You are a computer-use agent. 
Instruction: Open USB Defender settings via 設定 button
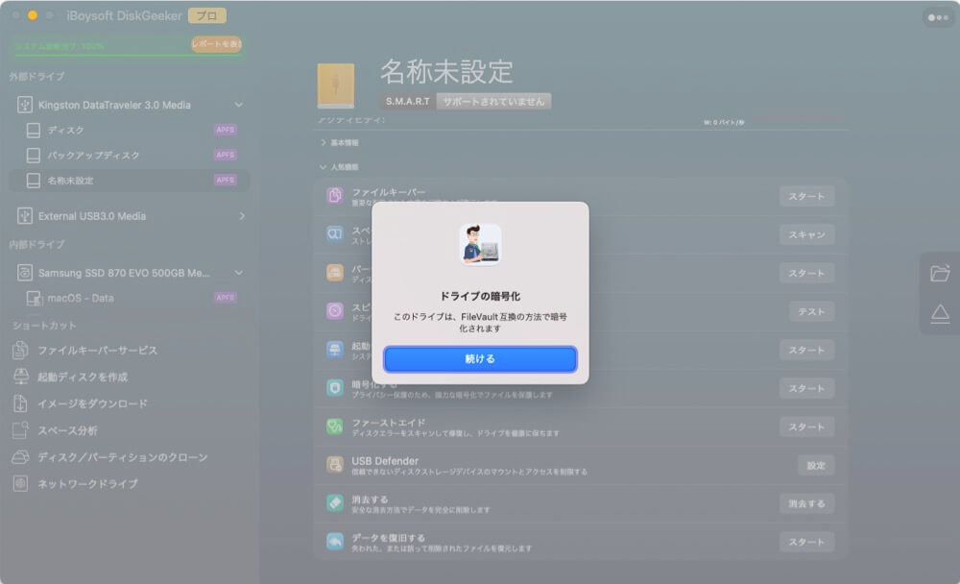(815, 465)
